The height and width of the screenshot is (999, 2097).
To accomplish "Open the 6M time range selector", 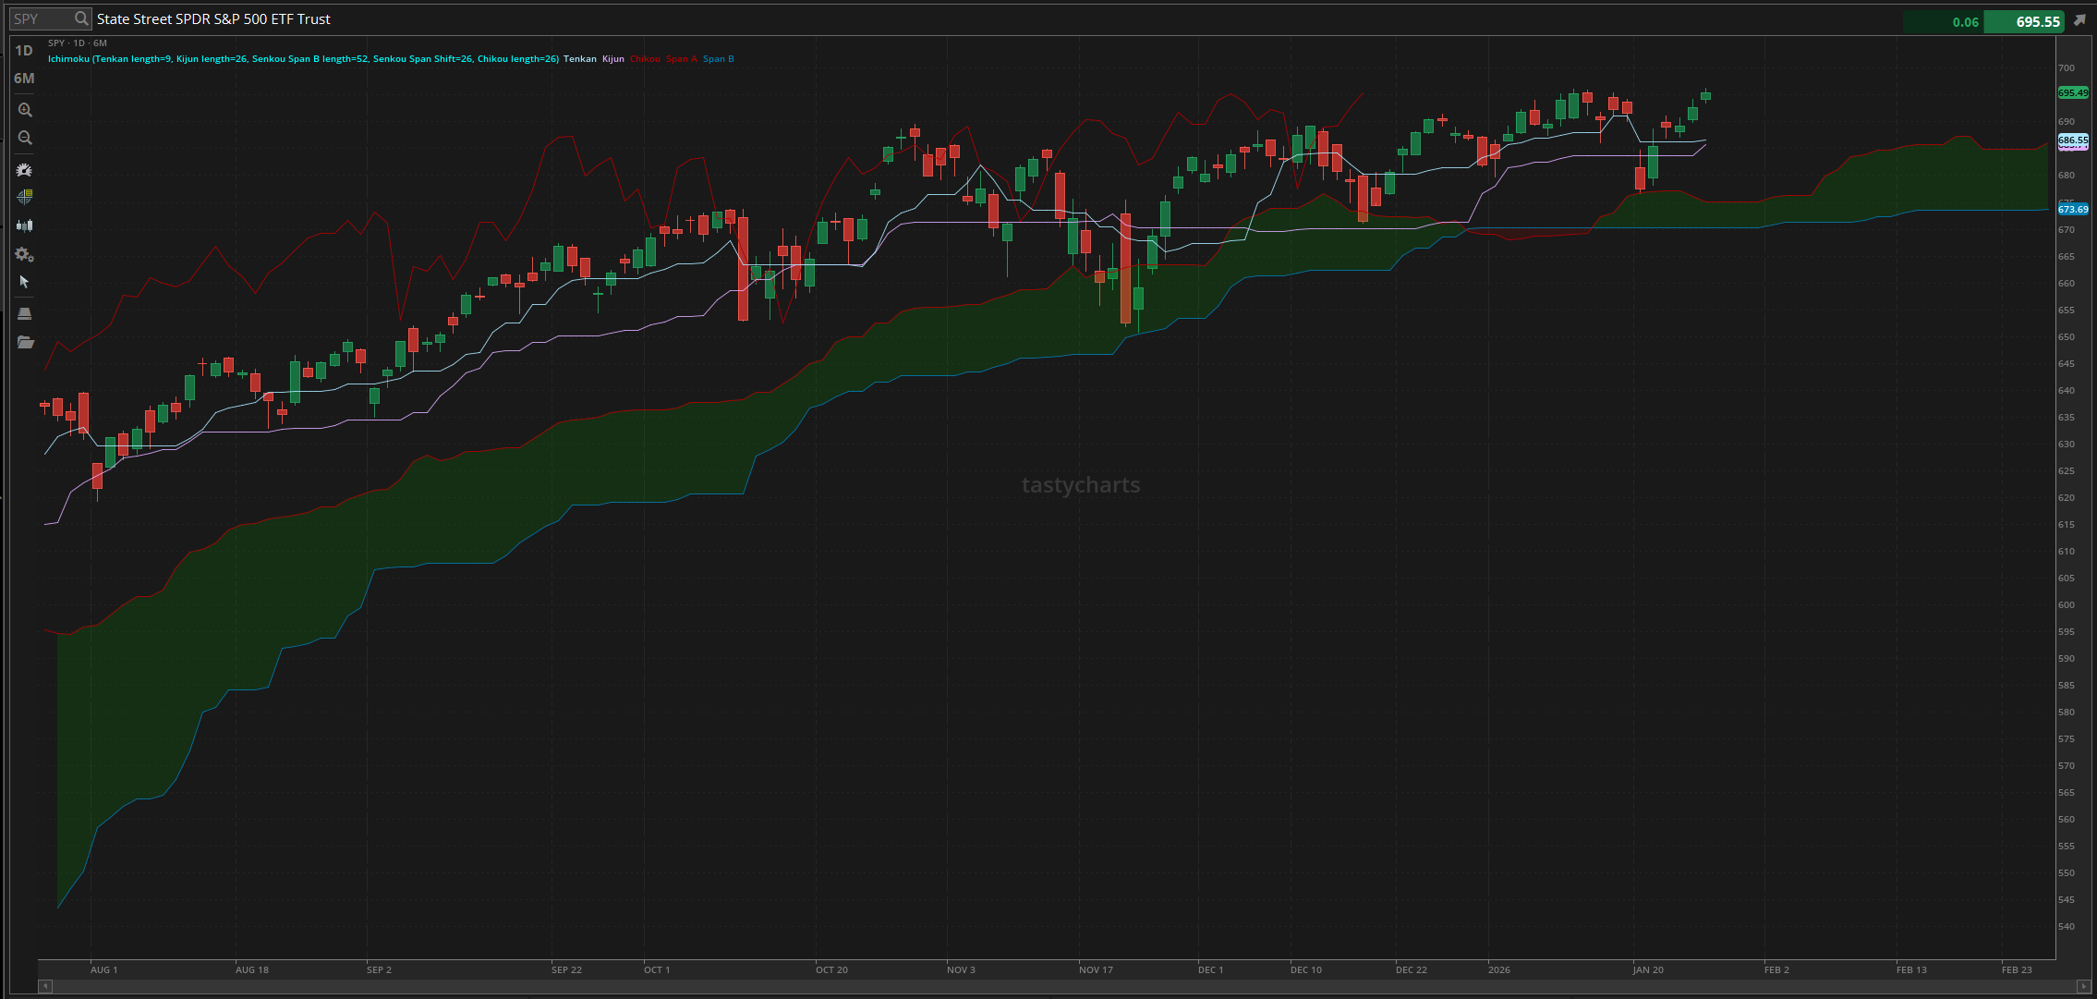I will (x=24, y=79).
